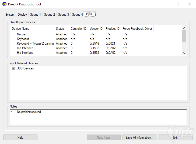The height and width of the screenshot is (144, 196).
Task: Minimize the DirectX Diagnostic Tool window
Action: [165, 4]
